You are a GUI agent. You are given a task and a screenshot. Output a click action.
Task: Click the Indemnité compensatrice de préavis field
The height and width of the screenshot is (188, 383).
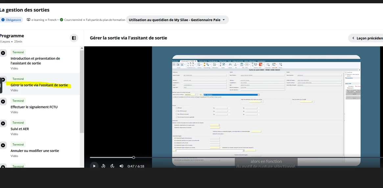click(x=215, y=127)
